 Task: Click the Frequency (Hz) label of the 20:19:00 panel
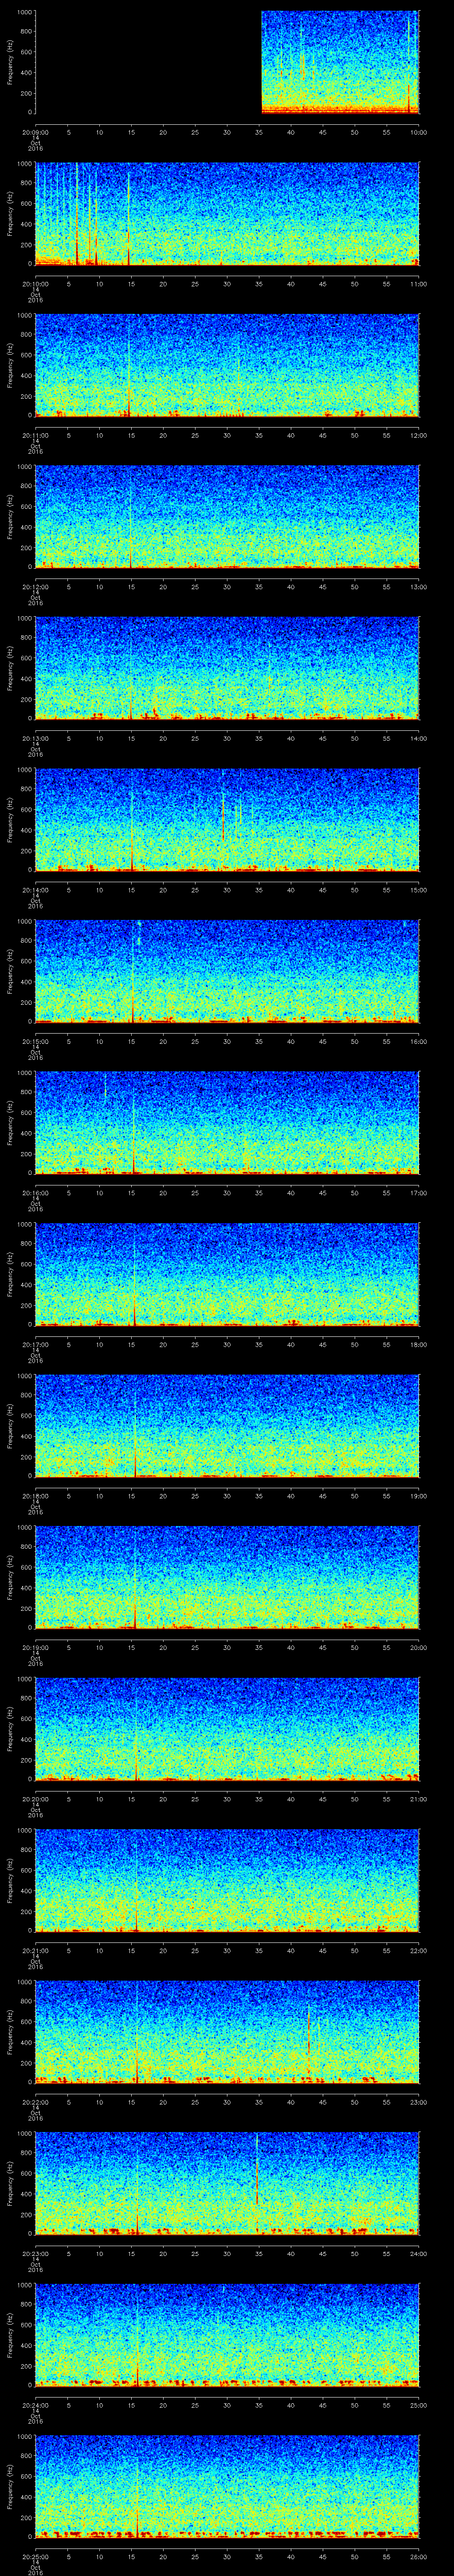pyautogui.click(x=10, y=1577)
